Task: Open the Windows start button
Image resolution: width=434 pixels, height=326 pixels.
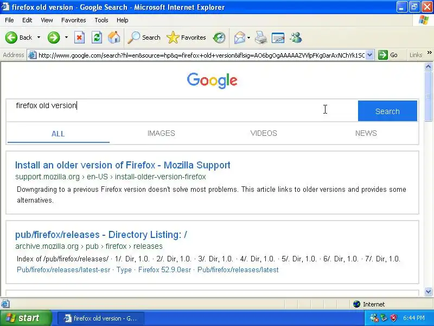Action: tap(25, 318)
